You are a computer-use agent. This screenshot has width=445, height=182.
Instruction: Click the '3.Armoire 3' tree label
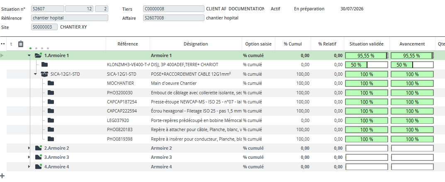pyautogui.click(x=56, y=157)
